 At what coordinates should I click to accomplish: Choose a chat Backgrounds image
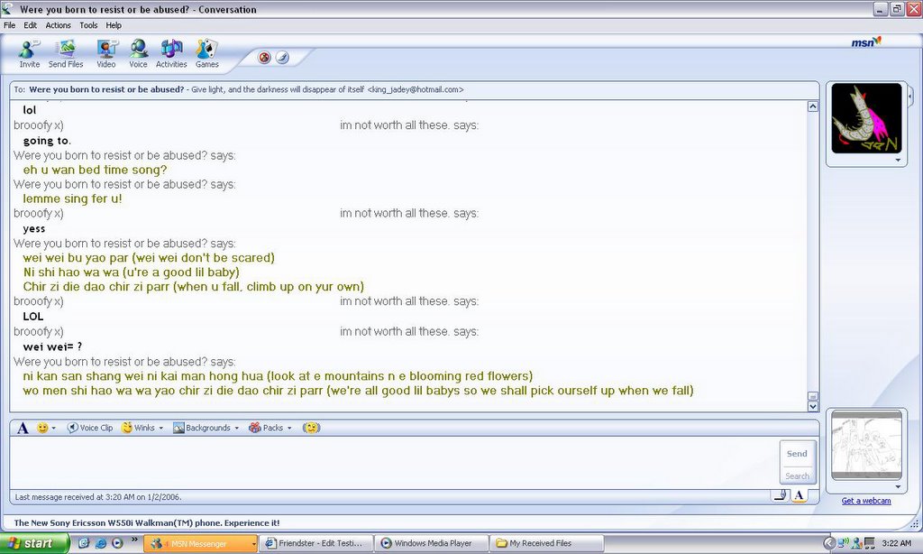[202, 428]
